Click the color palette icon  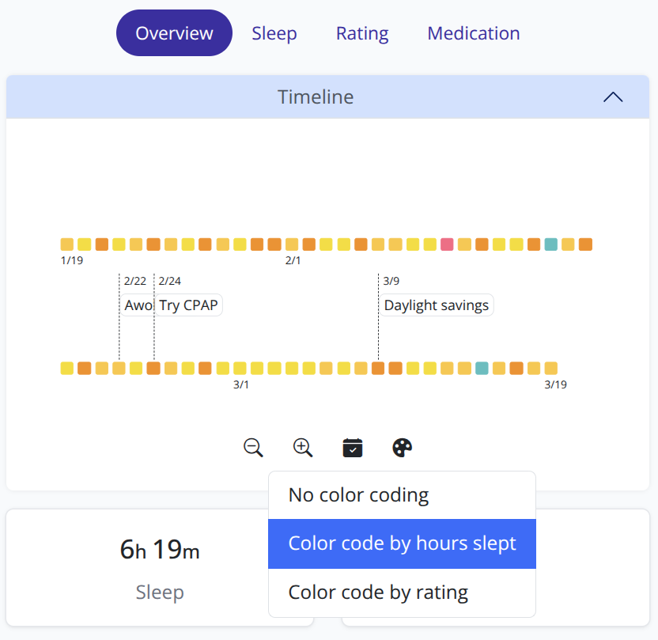403,448
